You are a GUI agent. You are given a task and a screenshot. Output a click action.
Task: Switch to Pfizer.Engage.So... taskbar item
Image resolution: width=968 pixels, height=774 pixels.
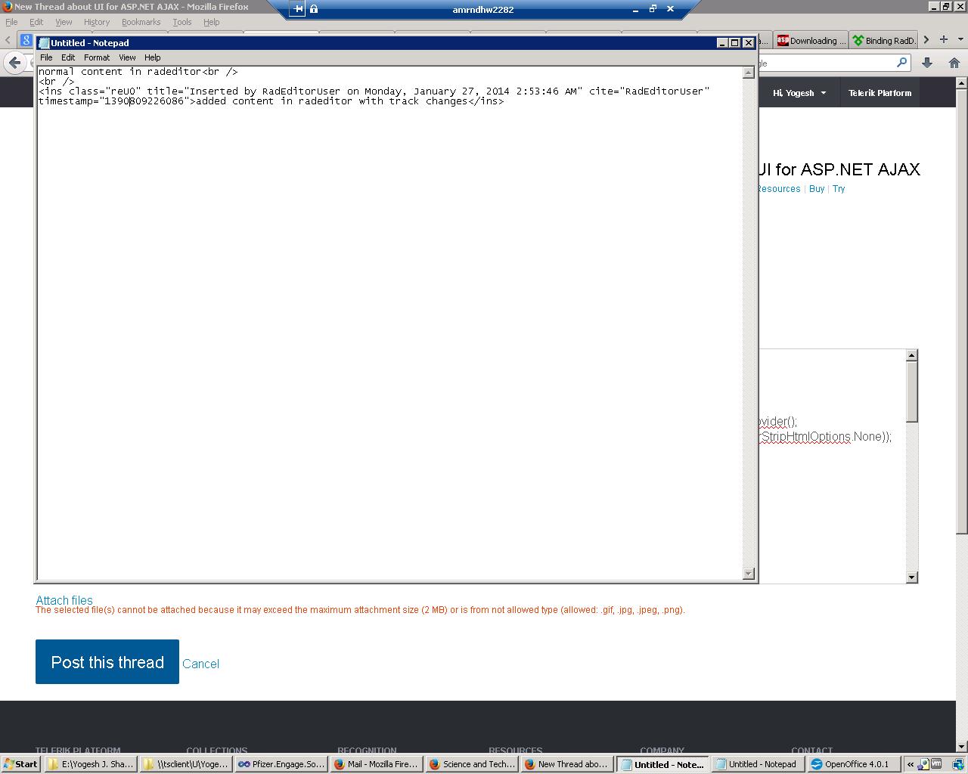click(281, 764)
